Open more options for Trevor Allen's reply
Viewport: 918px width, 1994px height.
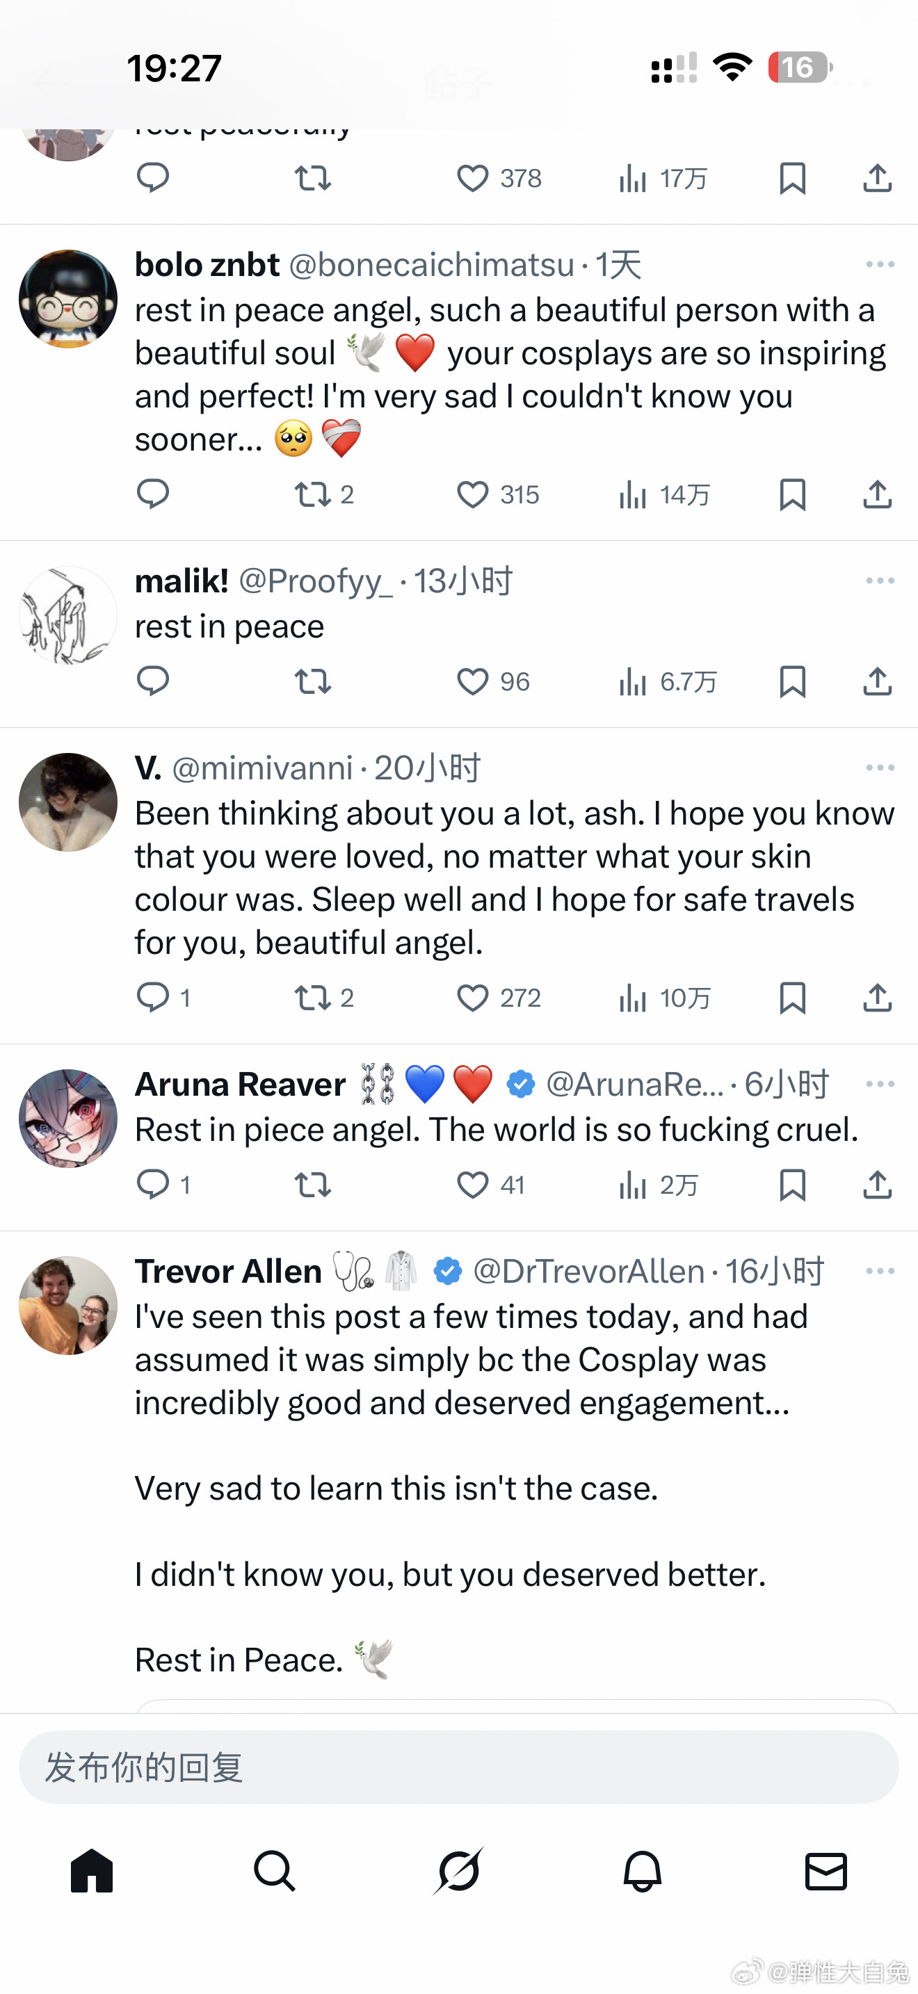pyautogui.click(x=880, y=1271)
